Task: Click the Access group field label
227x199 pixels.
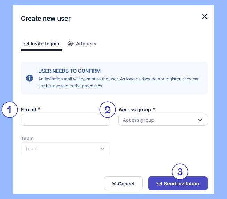Action: (135, 110)
